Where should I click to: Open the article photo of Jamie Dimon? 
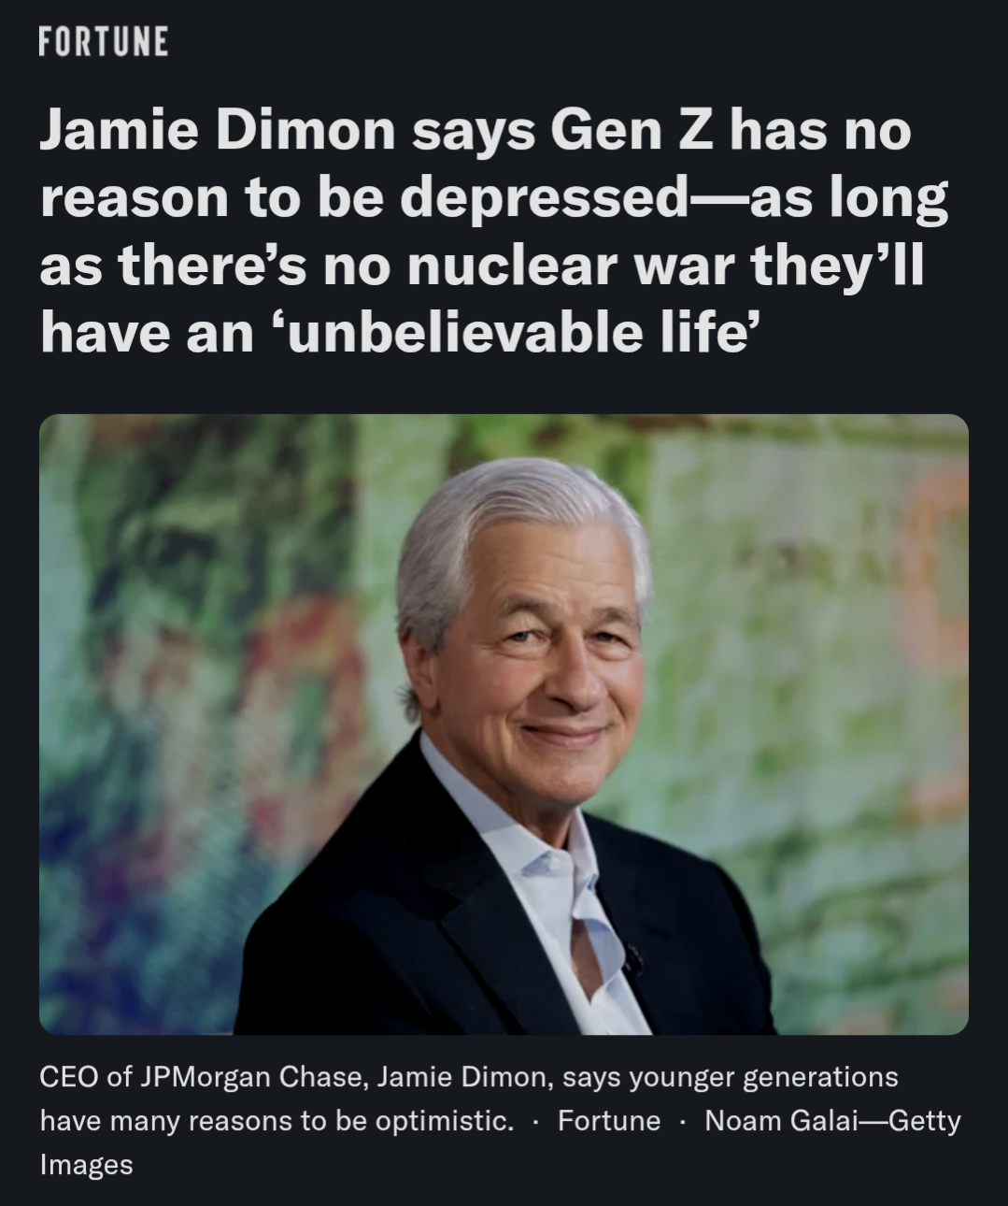coord(504,724)
